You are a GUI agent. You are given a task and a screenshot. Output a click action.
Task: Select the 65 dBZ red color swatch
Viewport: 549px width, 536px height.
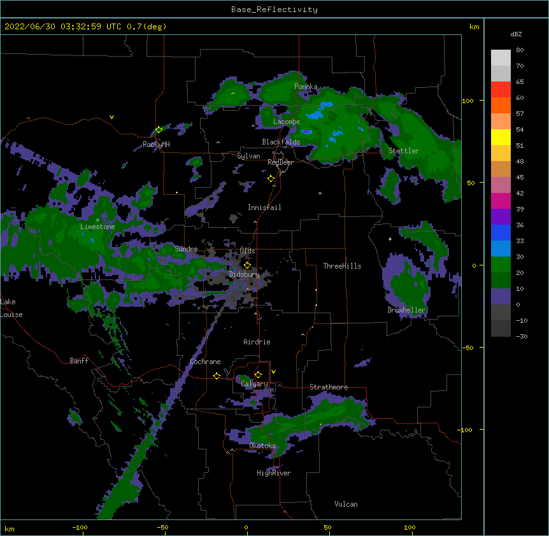501,90
